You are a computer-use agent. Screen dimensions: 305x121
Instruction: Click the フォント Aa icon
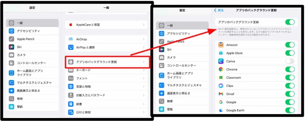[71, 78]
